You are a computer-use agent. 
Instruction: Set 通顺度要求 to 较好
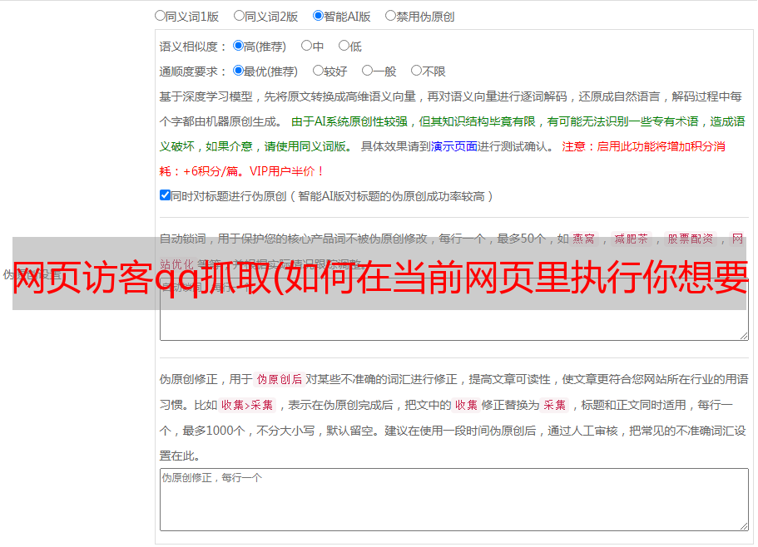(x=318, y=71)
